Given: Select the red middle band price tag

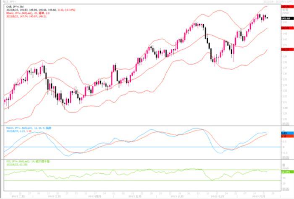Looking at the screenshot, I should (287, 29).
